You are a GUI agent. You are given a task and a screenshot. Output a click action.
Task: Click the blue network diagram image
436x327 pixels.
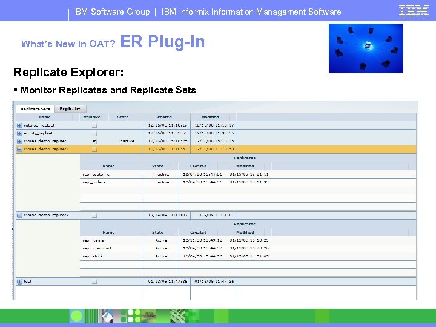(366, 48)
